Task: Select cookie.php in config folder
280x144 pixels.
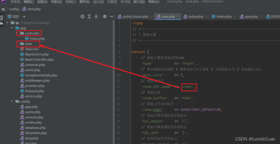Action: pos(31,123)
